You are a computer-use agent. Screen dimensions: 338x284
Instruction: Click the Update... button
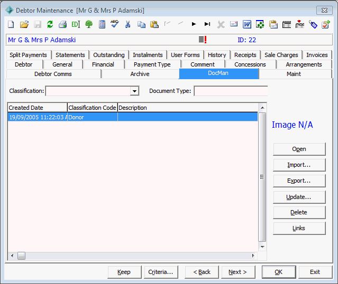click(x=299, y=197)
